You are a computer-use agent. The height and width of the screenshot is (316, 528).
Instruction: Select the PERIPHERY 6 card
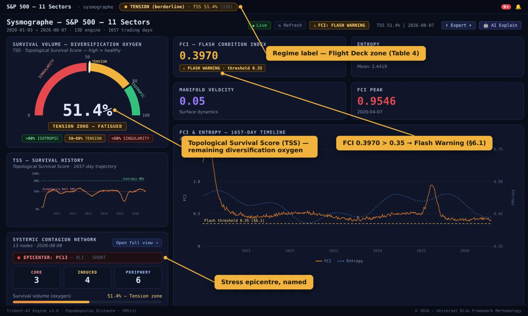coord(138,277)
